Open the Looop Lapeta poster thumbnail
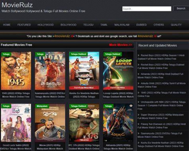Screen dimensions: 189x151 click(118, 71)
